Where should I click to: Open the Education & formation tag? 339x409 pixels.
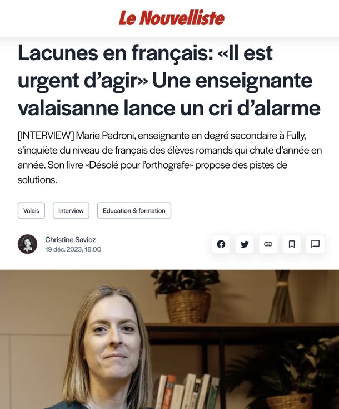tap(134, 210)
